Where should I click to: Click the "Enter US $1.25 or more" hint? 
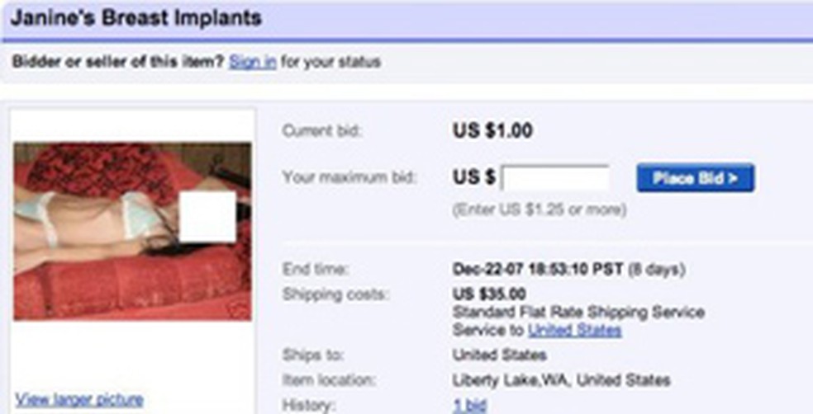[x=539, y=210]
